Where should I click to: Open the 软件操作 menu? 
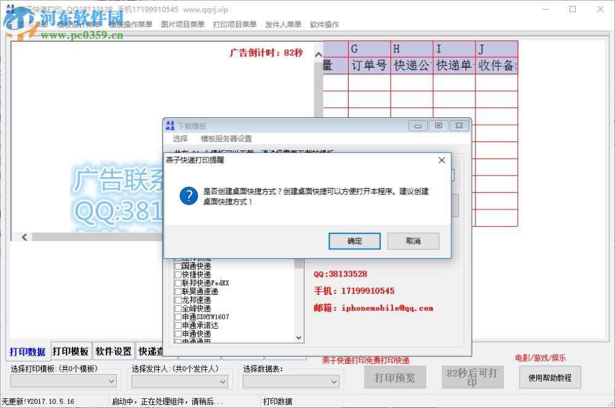pos(324,25)
